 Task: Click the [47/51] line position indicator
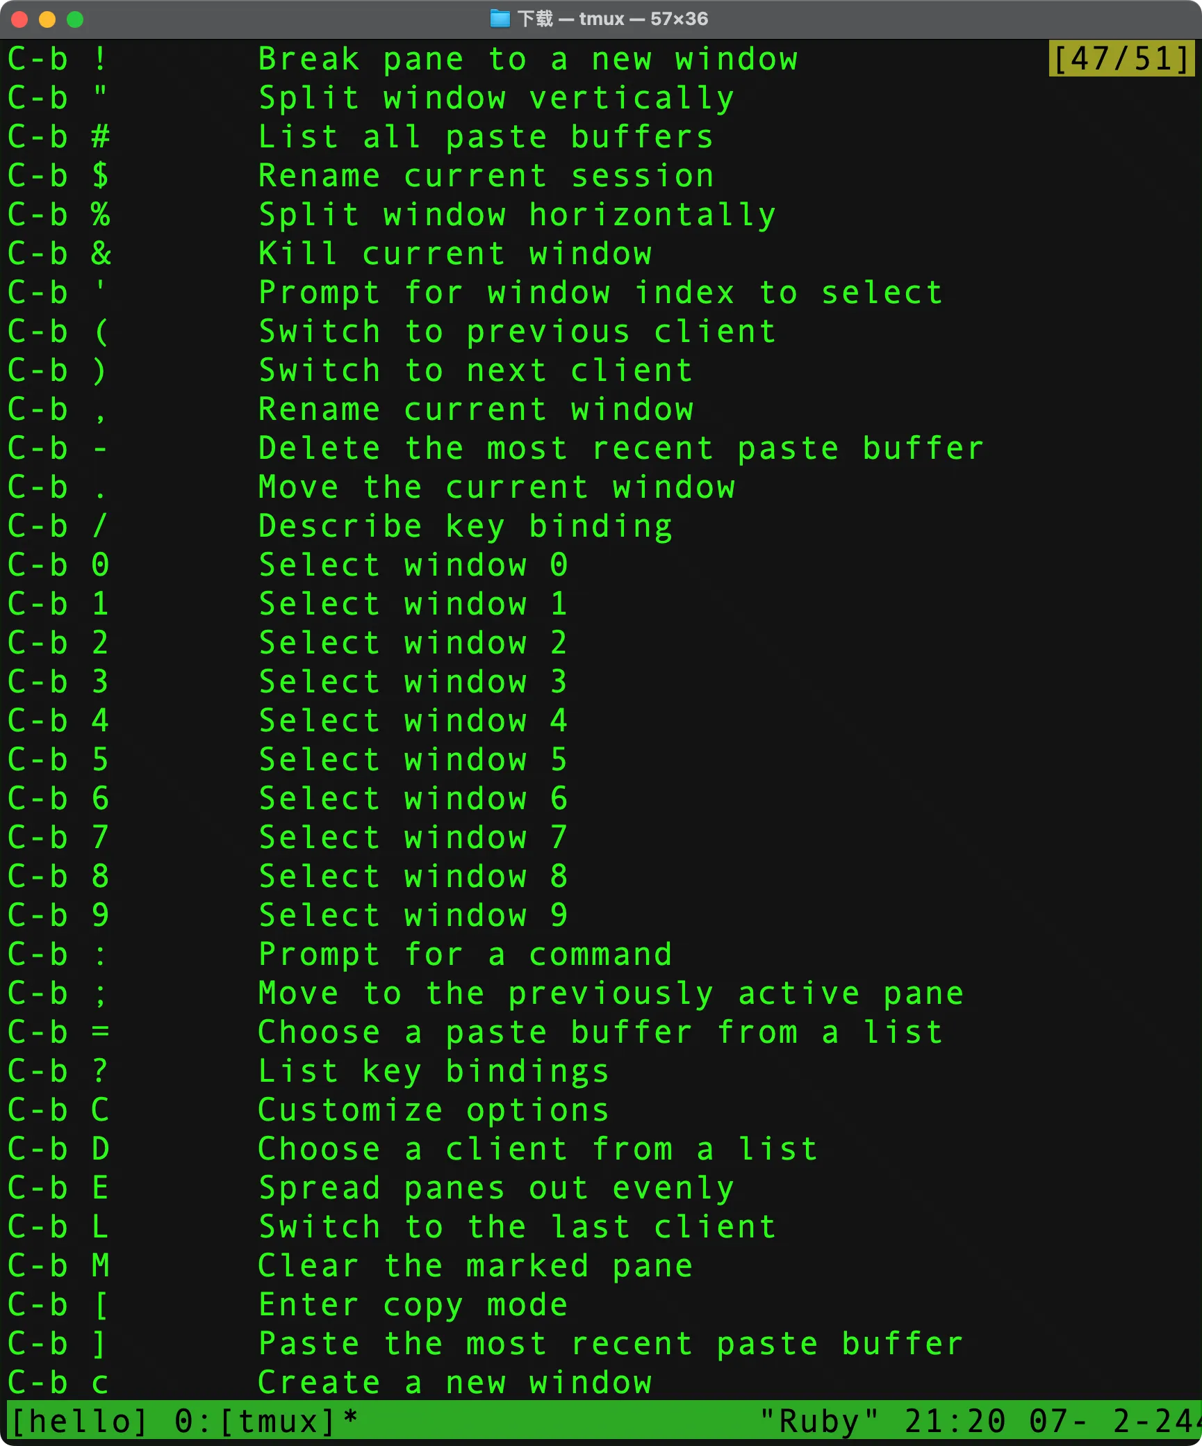click(1121, 58)
